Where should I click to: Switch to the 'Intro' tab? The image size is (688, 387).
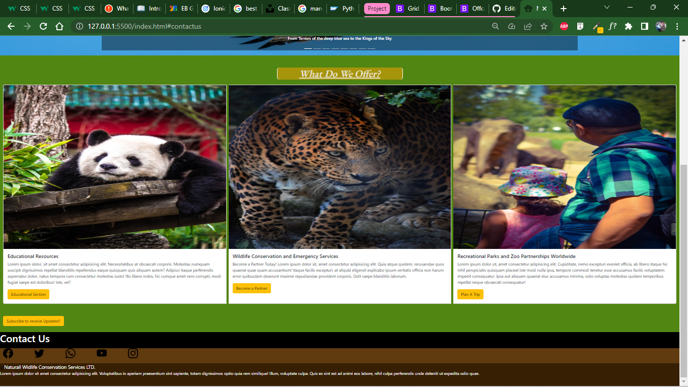pyautogui.click(x=149, y=9)
